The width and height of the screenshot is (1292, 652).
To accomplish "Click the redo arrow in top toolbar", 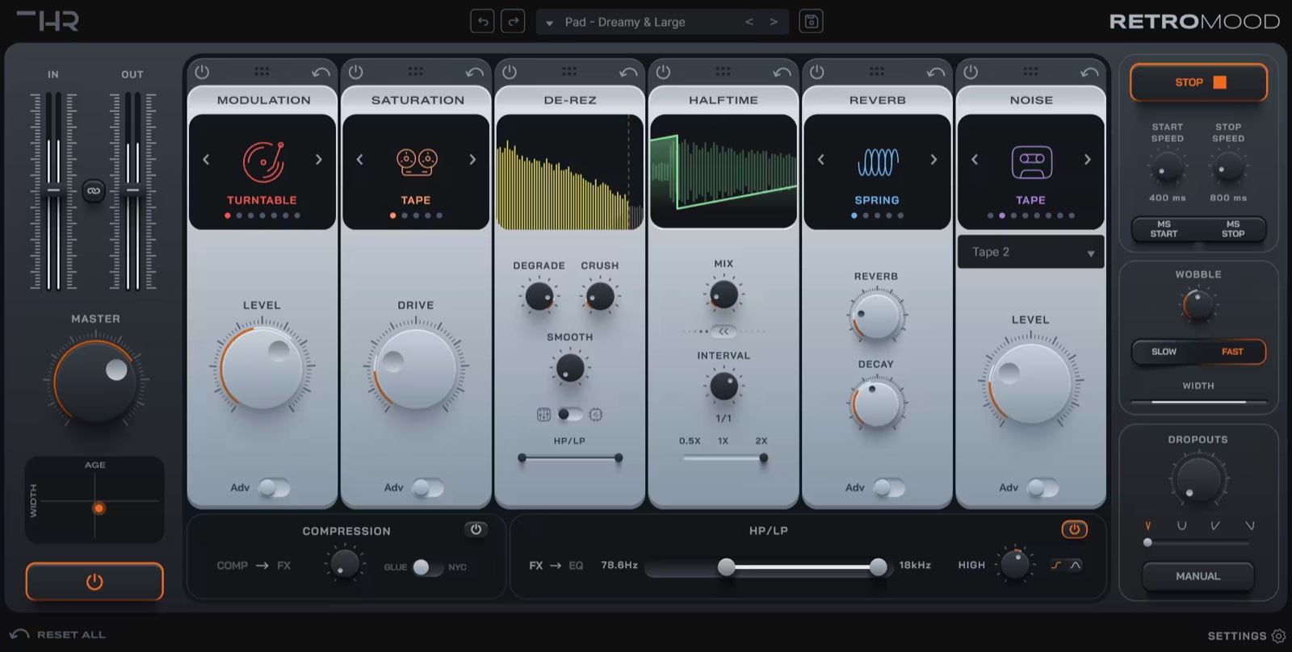I will click(x=513, y=22).
